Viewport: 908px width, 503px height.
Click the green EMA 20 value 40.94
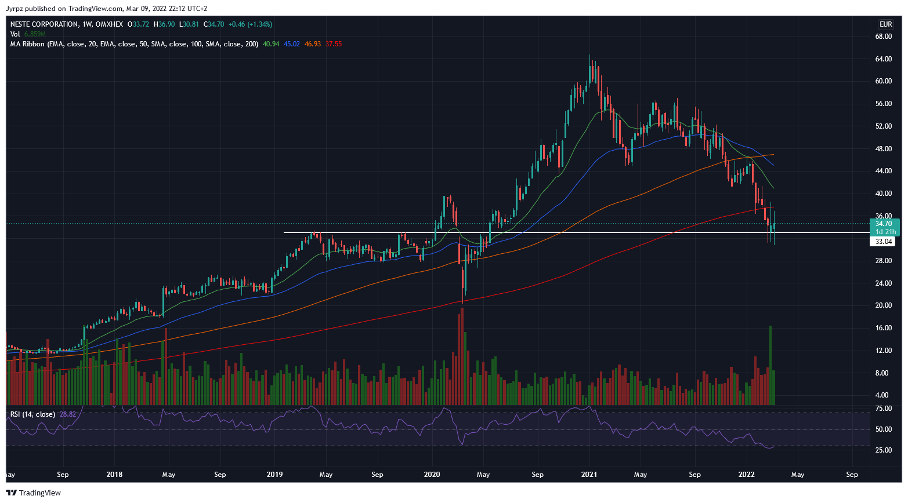coord(271,44)
